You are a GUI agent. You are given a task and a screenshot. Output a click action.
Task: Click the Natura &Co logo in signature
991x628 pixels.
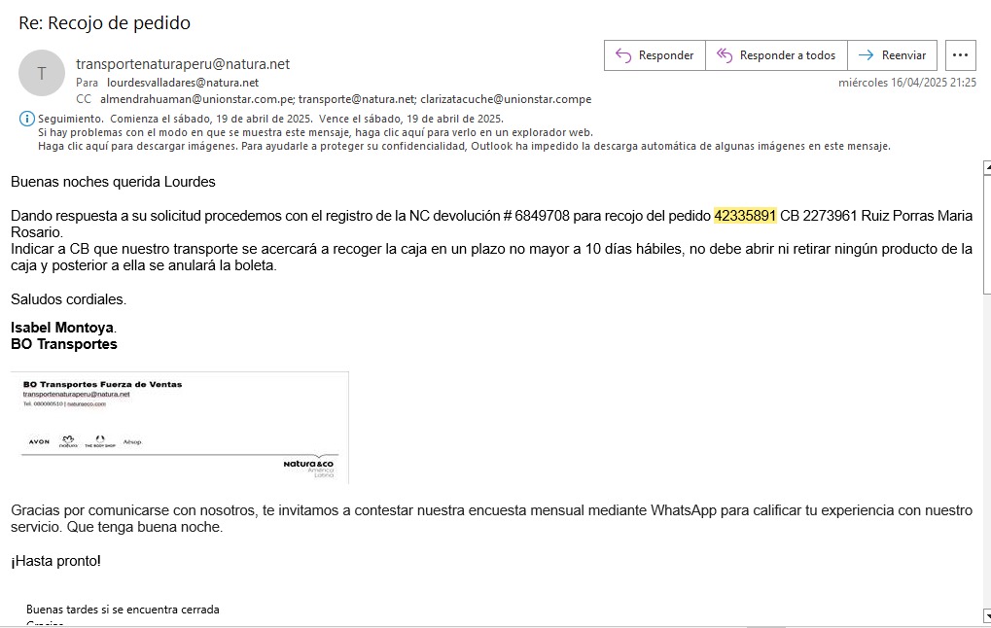point(309,467)
